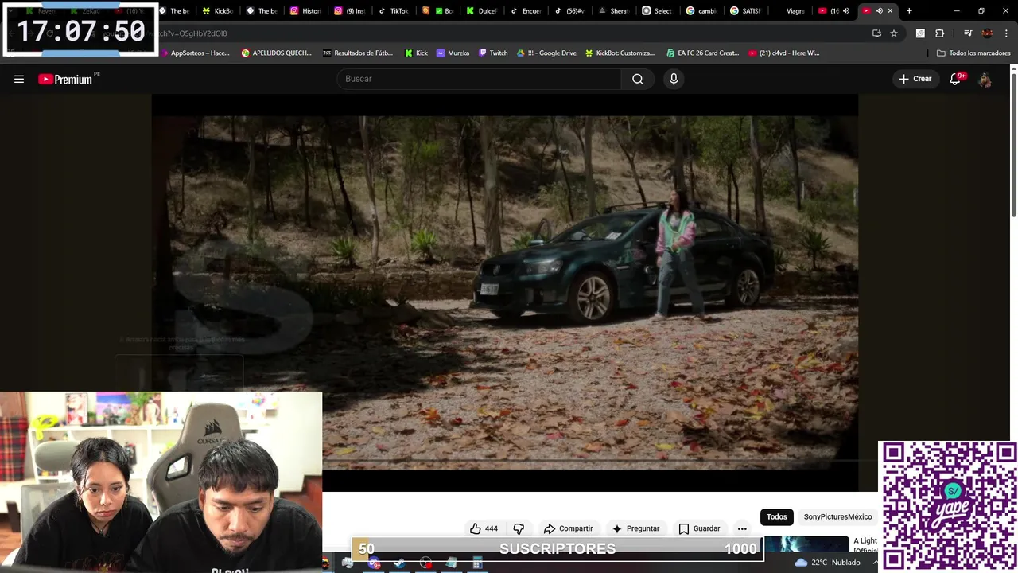Bookmark this page with the star icon
The image size is (1018, 573).
894,33
